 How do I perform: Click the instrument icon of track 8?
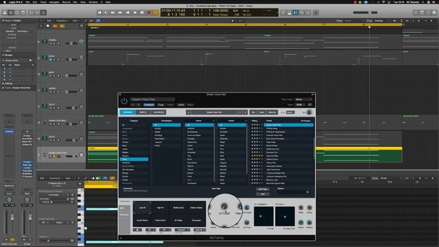(x=45, y=42)
